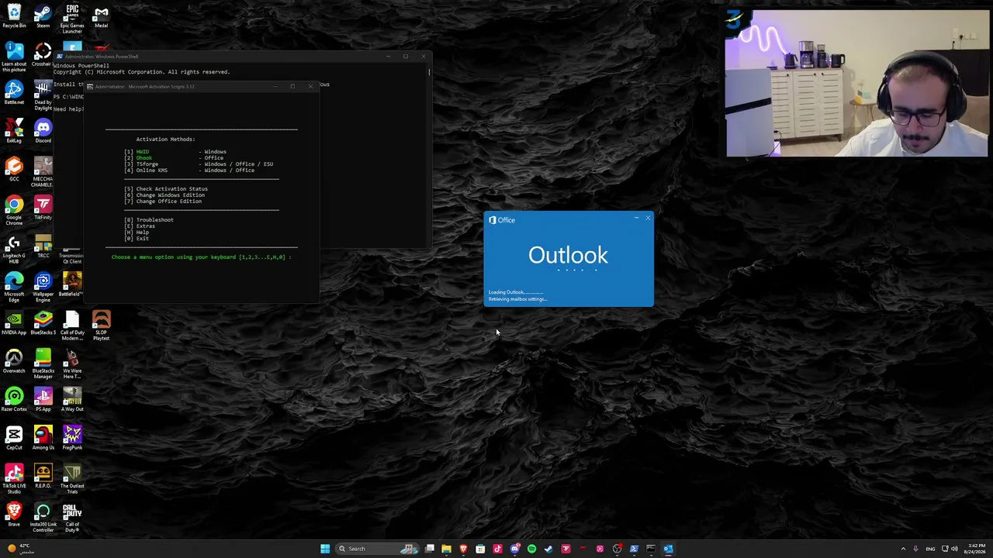Image resolution: width=993 pixels, height=558 pixels.
Task: Open the ExitLag desktop shortcut
Action: point(14,131)
